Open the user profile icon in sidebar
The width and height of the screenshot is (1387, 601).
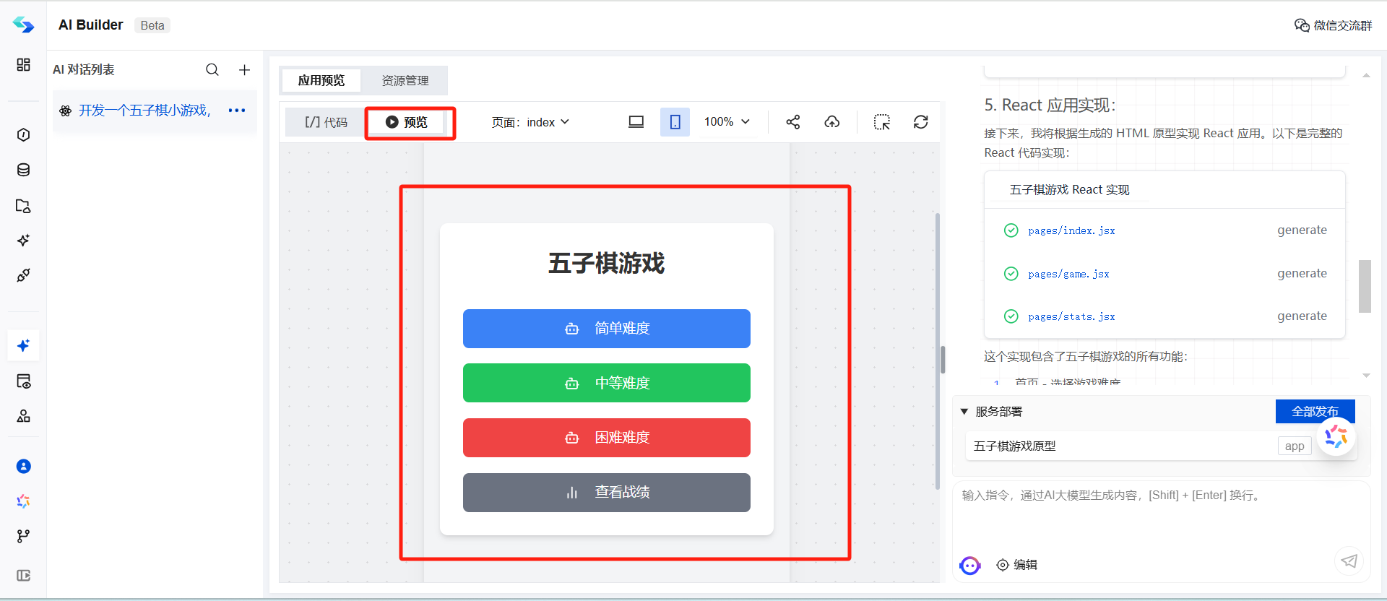pos(23,466)
